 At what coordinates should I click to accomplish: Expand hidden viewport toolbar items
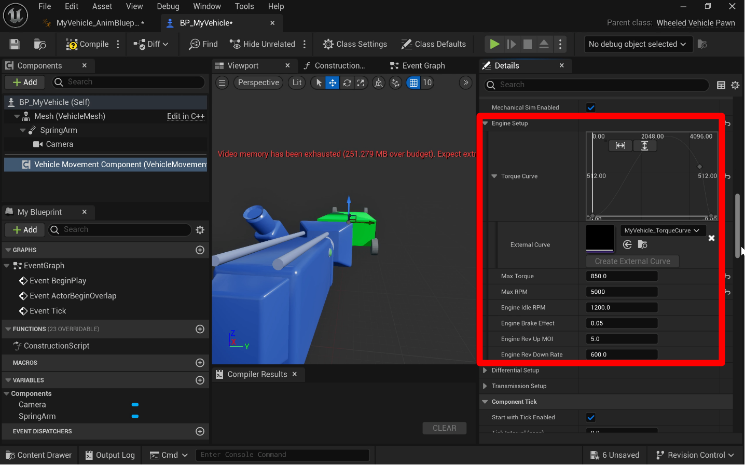click(466, 83)
